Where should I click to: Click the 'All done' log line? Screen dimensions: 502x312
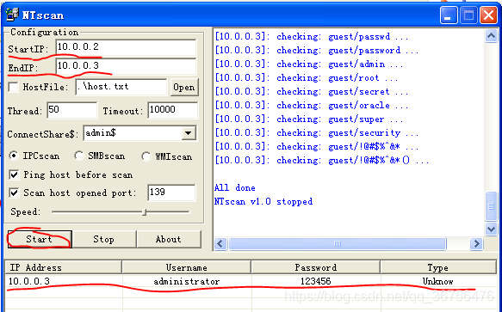click(235, 187)
